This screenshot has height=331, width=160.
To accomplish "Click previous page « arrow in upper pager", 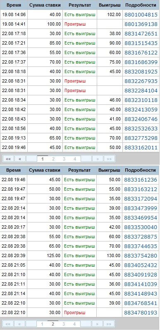I will click(20, 159).
